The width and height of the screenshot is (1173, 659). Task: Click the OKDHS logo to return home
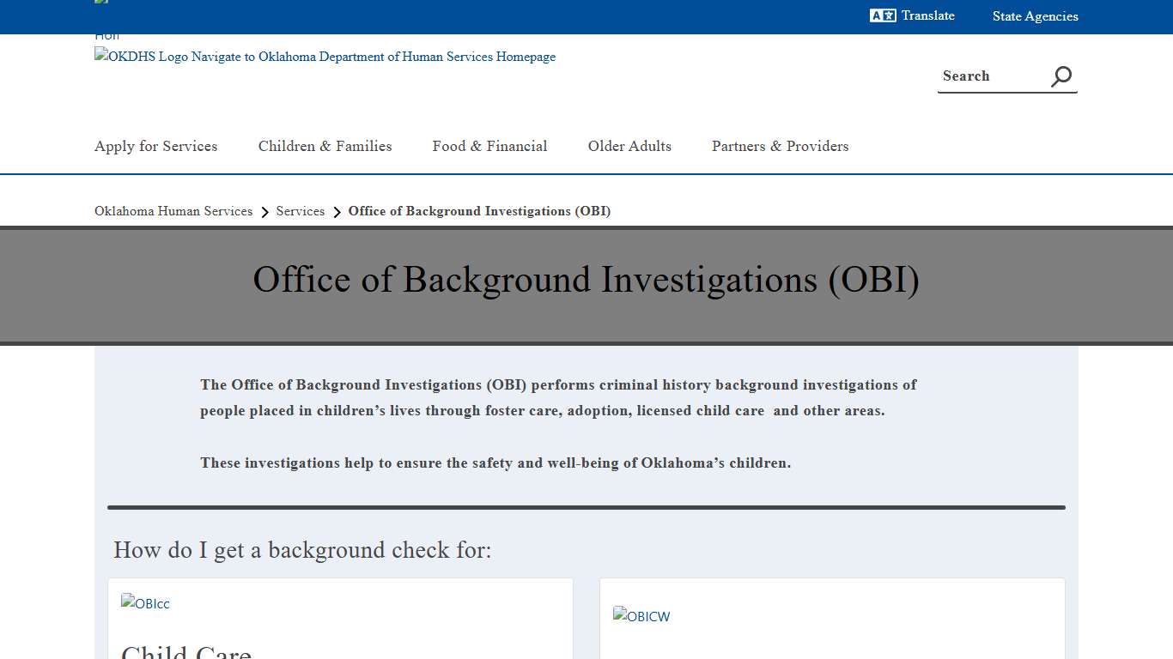pos(325,57)
